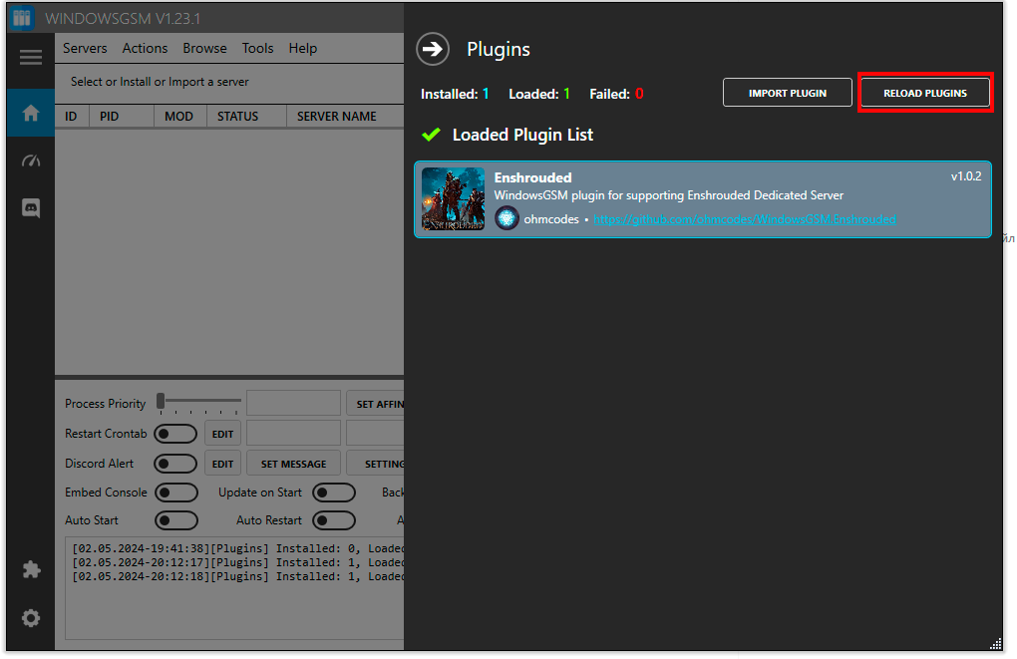Click the RELOAD PLUGINS button
This screenshot has width=1017, height=659.
click(x=925, y=93)
